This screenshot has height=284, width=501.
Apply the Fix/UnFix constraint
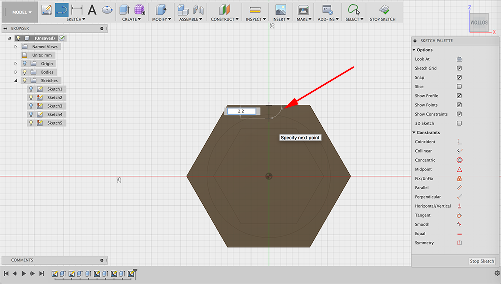(459, 179)
